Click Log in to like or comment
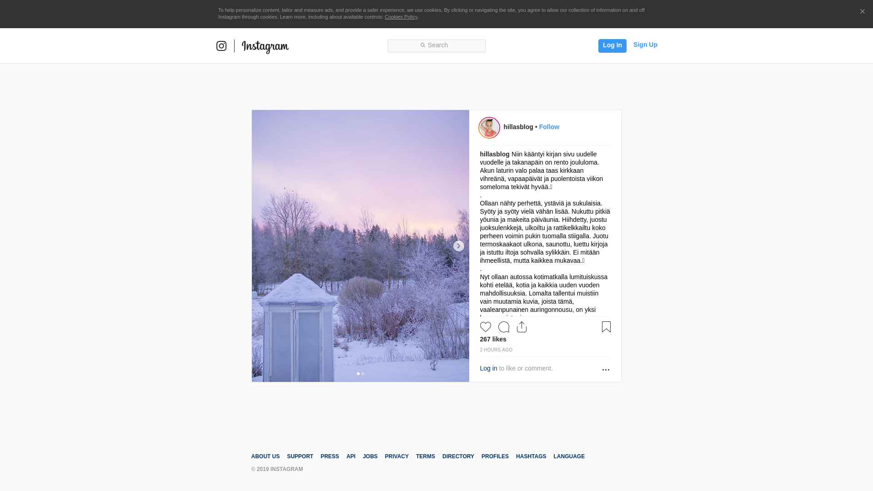The width and height of the screenshot is (873, 491). click(488, 368)
